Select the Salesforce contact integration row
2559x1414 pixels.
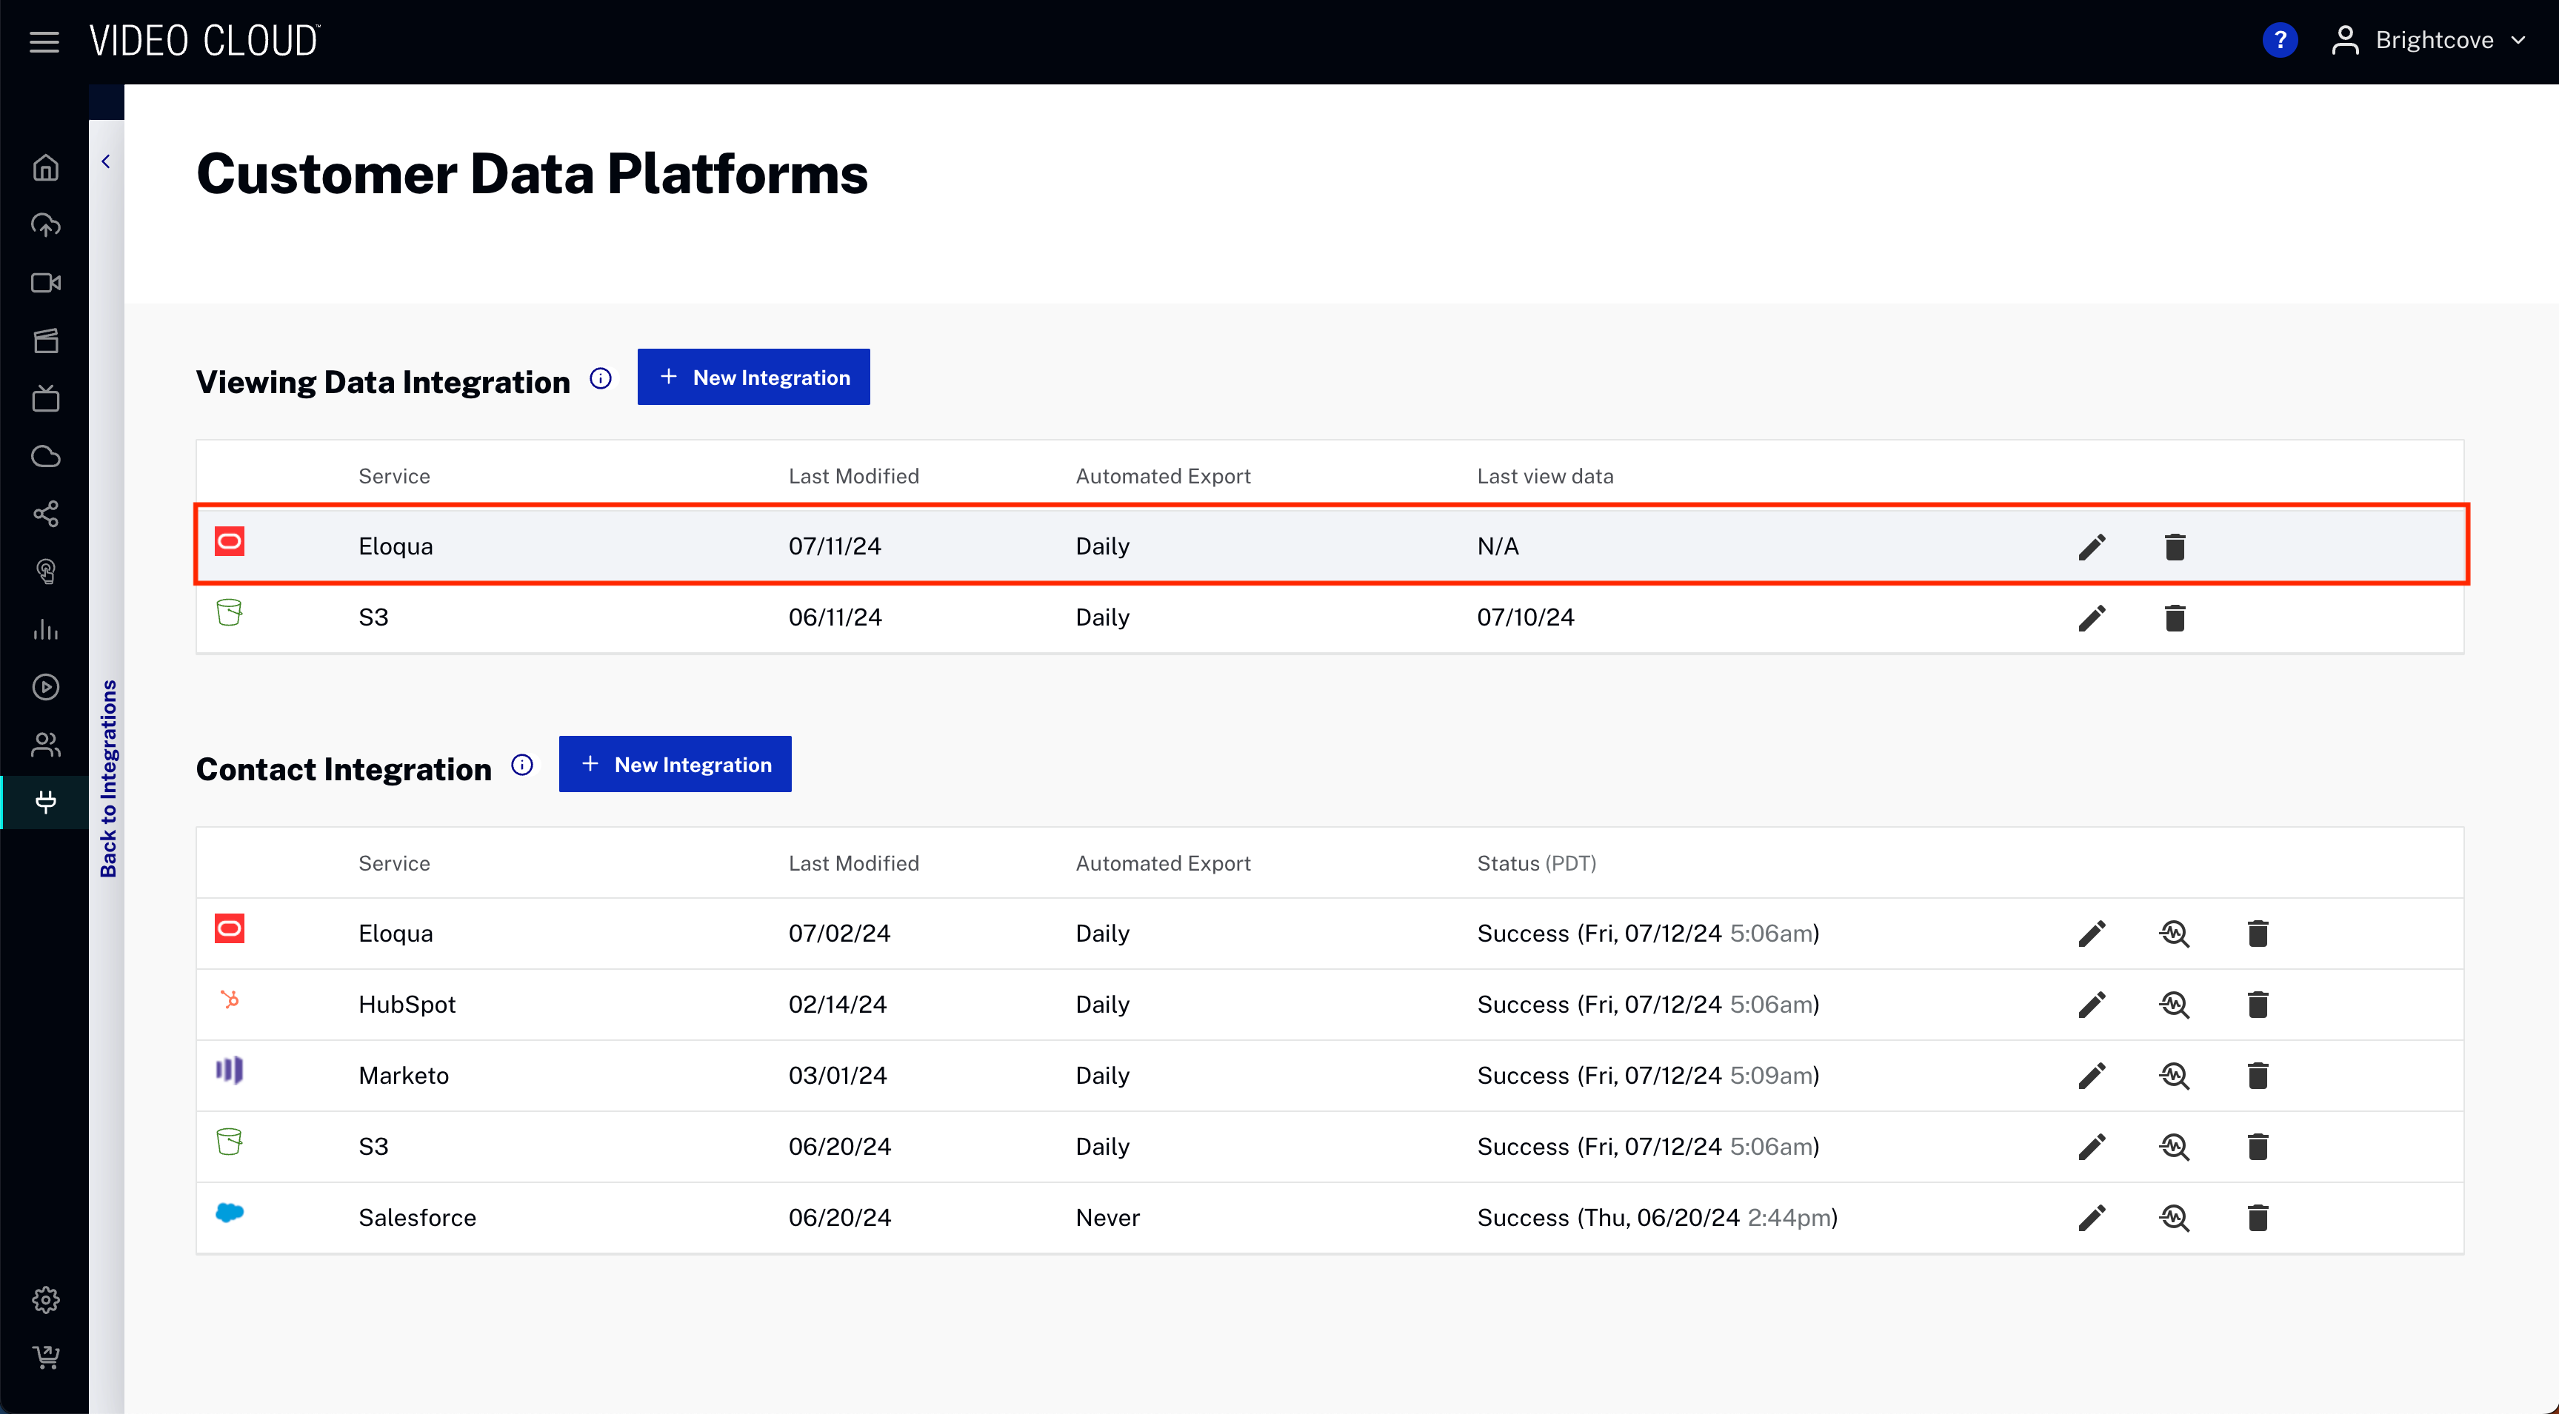[x=416, y=1217]
